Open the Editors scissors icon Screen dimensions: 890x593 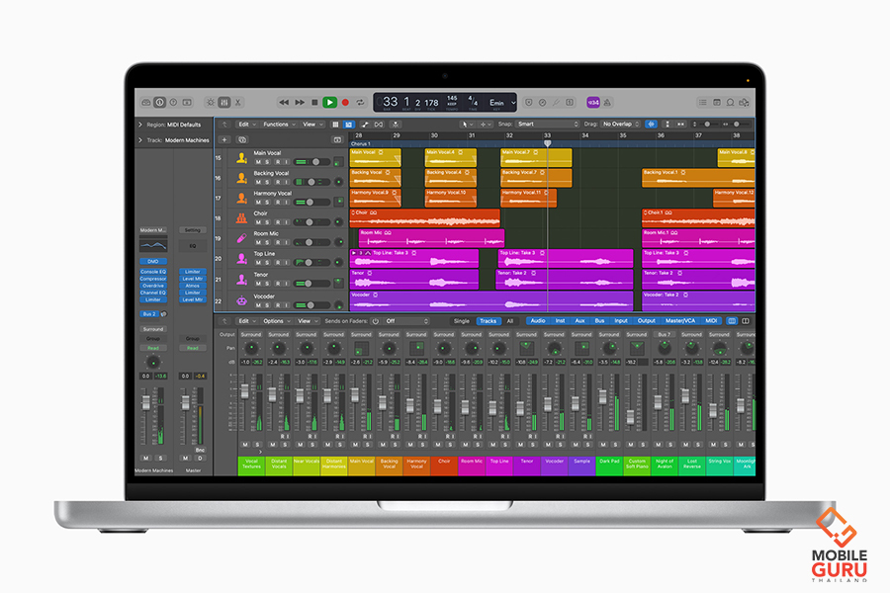237,103
